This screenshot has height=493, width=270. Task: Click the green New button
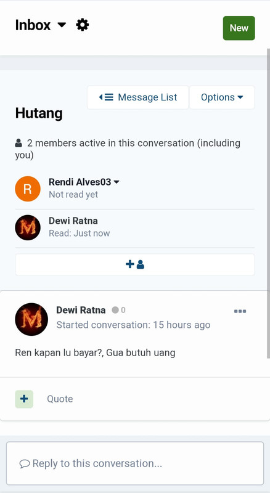(x=239, y=28)
